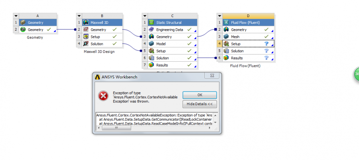The width and height of the screenshot is (359, 160).
Task: Click the Geometry system header icon in A
Action: coord(23,22)
